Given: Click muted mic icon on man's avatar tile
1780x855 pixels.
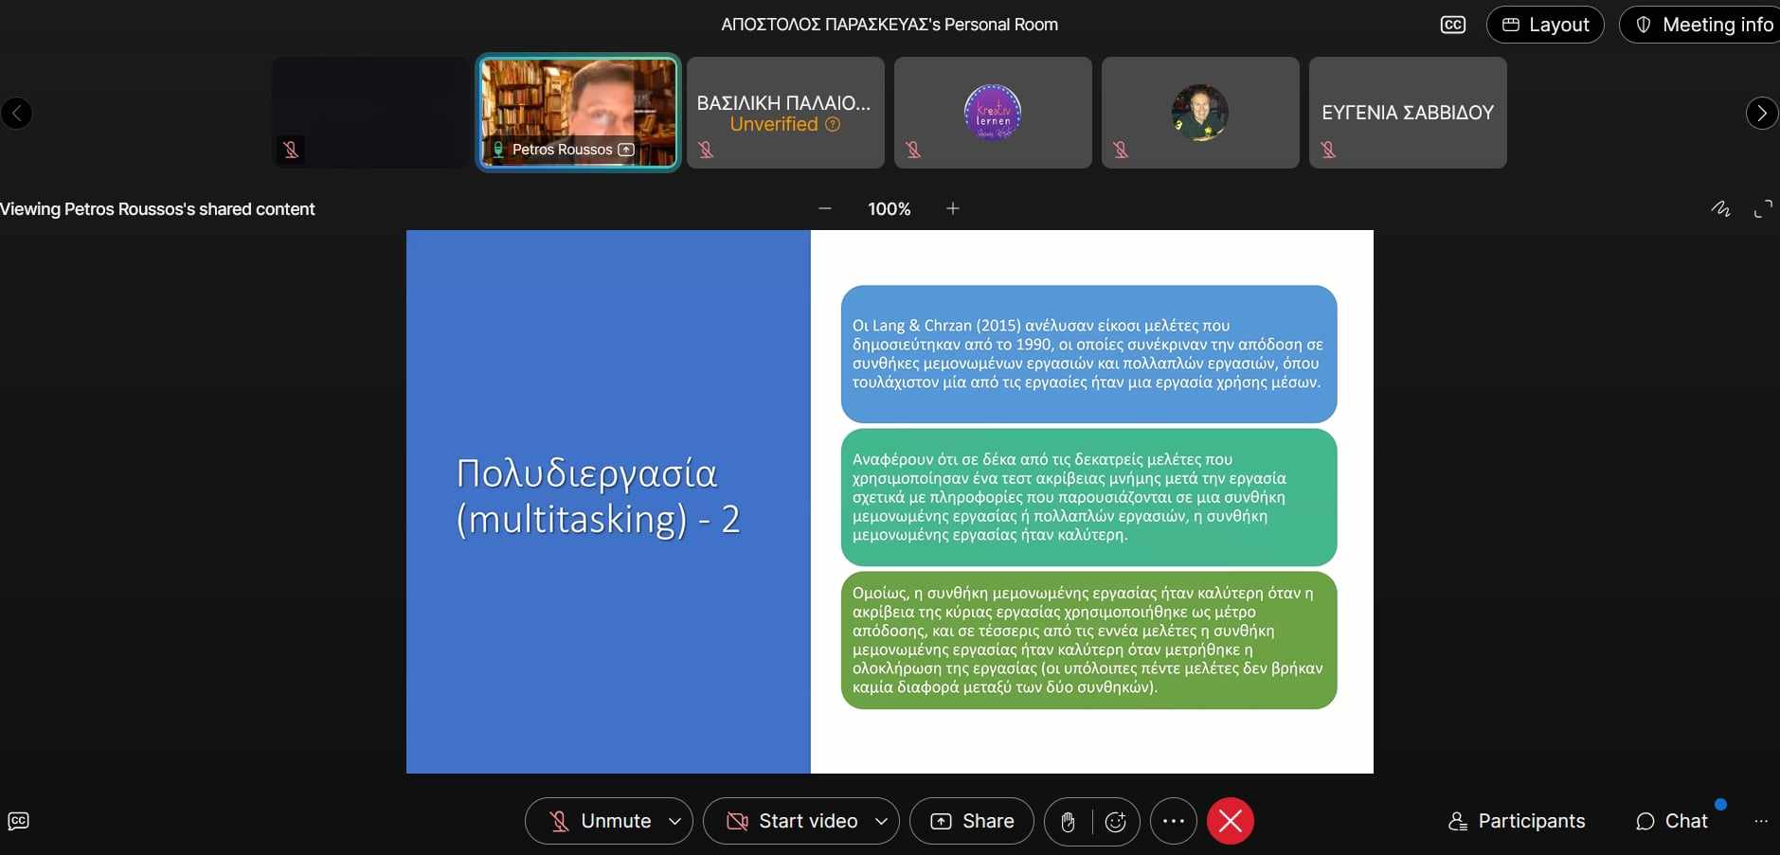Looking at the screenshot, I should click(1121, 150).
